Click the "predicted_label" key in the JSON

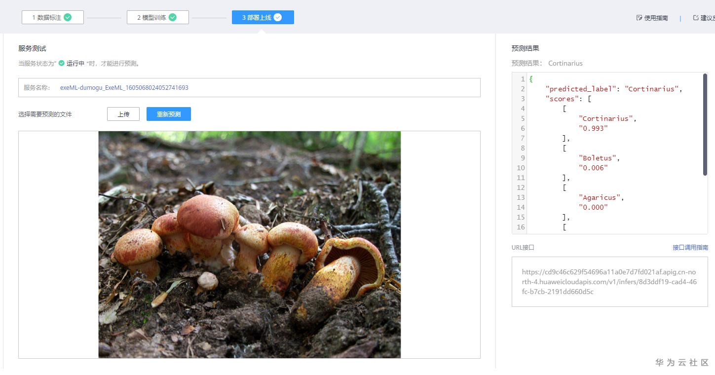click(x=581, y=89)
